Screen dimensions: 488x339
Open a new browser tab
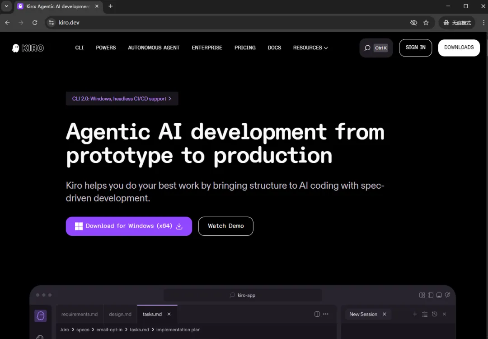(111, 6)
